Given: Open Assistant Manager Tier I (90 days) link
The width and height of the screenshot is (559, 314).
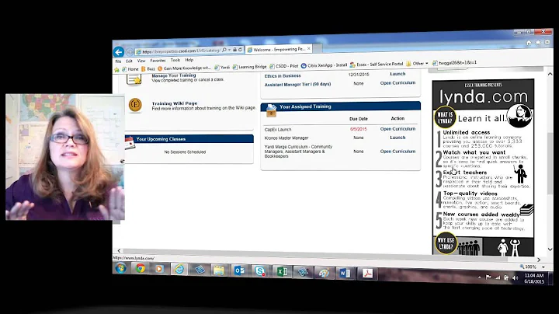Looking at the screenshot, I should 297,84.
